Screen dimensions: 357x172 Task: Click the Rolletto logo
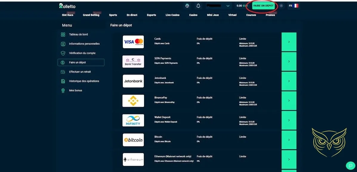coord(67,6)
